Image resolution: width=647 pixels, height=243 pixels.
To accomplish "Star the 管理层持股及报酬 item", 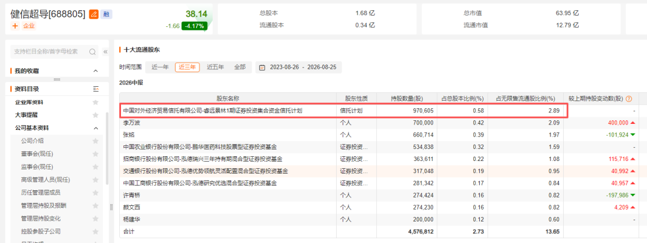I will tap(96, 205).
